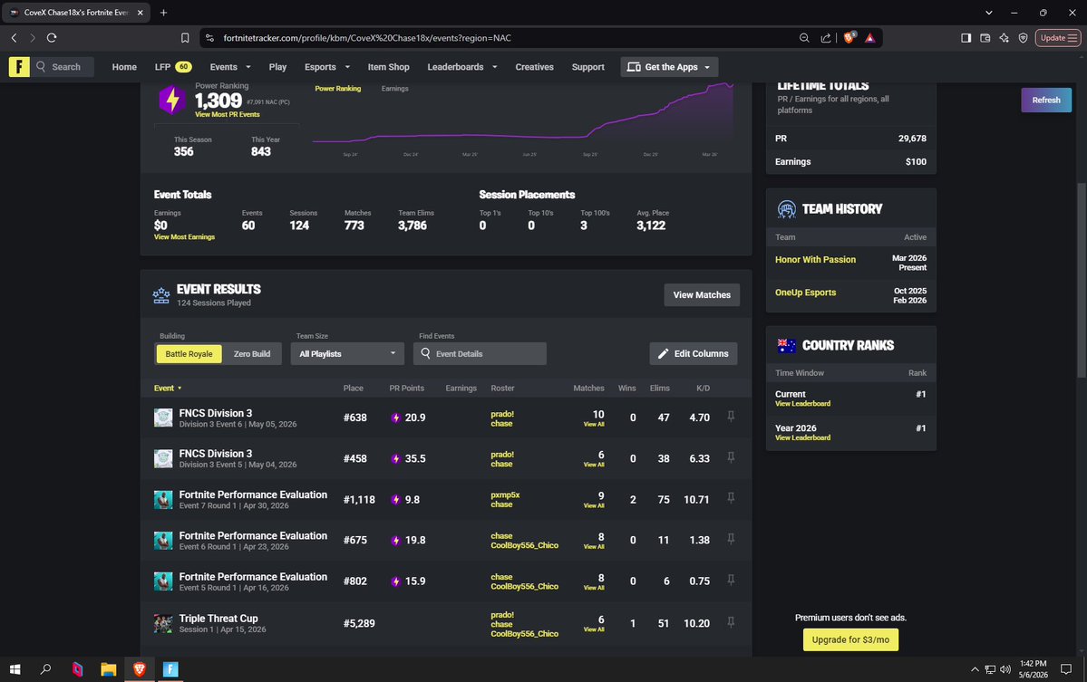The width and height of the screenshot is (1087, 682).
Task: Open Current rank View Leaderboard link
Action: (802, 404)
